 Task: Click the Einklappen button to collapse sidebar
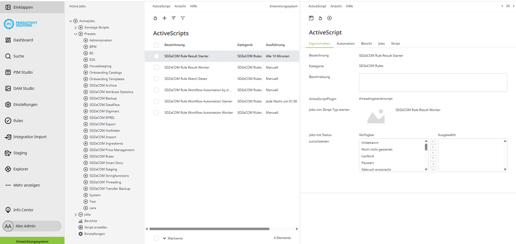[23, 7]
